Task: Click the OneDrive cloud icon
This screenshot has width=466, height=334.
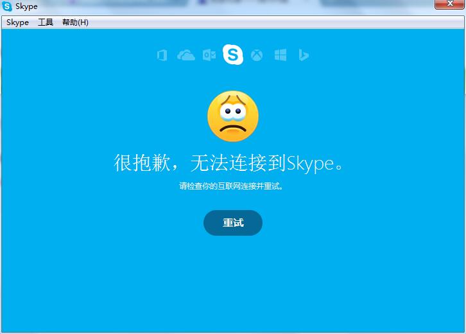Action: (x=186, y=55)
